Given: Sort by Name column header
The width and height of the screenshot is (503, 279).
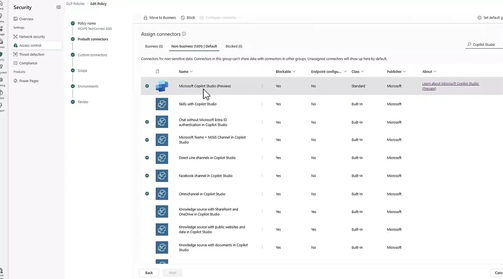Looking at the screenshot, I should click(x=186, y=71).
